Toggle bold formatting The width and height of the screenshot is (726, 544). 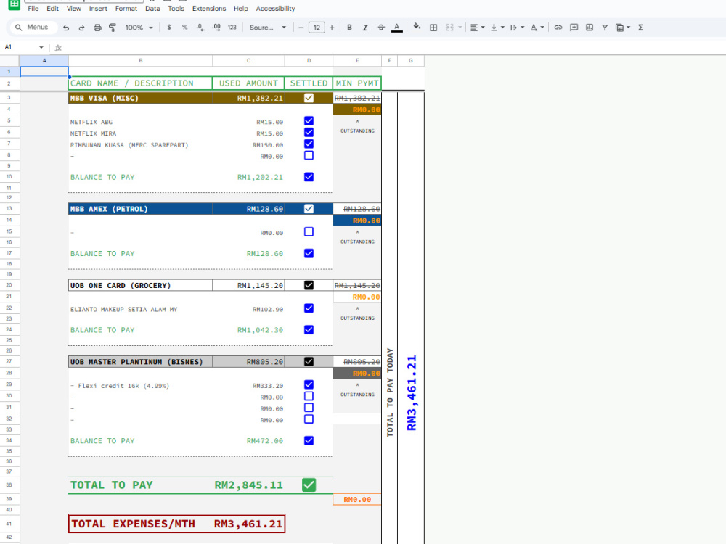(x=350, y=28)
